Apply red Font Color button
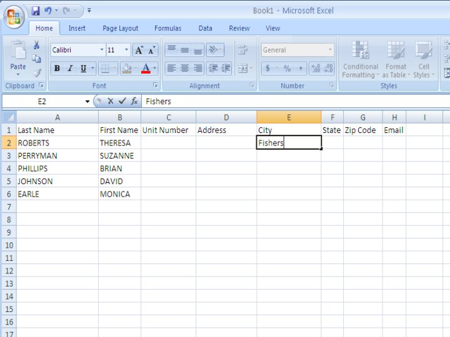This screenshot has height=337, width=450. [146, 69]
